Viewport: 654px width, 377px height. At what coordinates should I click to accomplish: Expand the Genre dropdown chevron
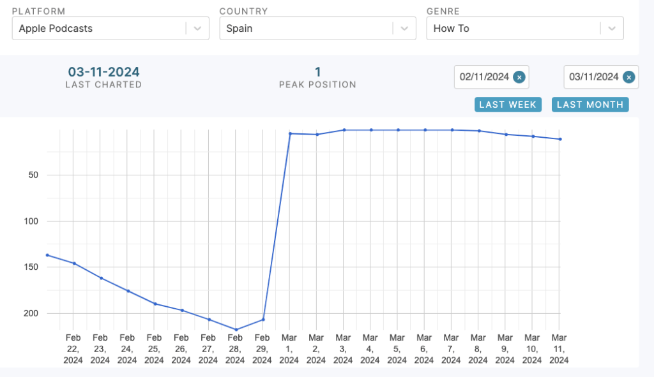point(611,29)
